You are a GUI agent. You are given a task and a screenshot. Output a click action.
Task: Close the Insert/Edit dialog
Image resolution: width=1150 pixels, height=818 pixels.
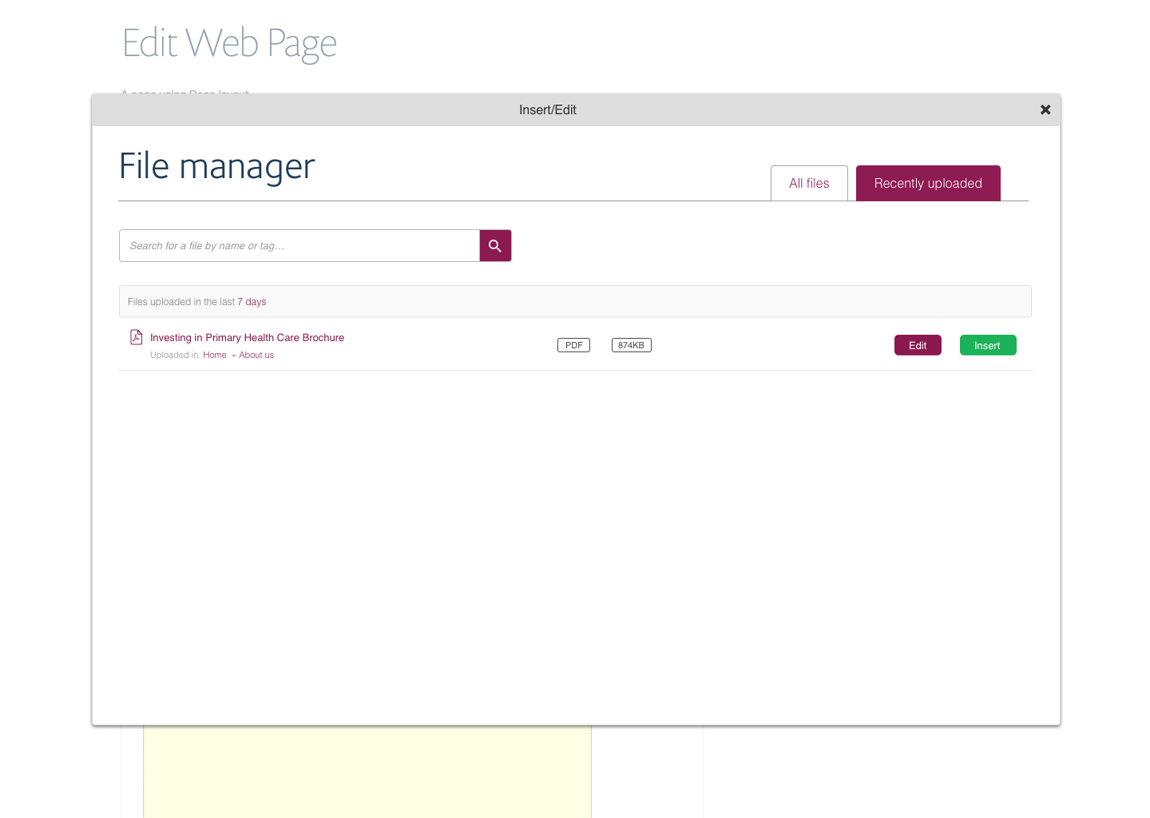pyautogui.click(x=1045, y=110)
